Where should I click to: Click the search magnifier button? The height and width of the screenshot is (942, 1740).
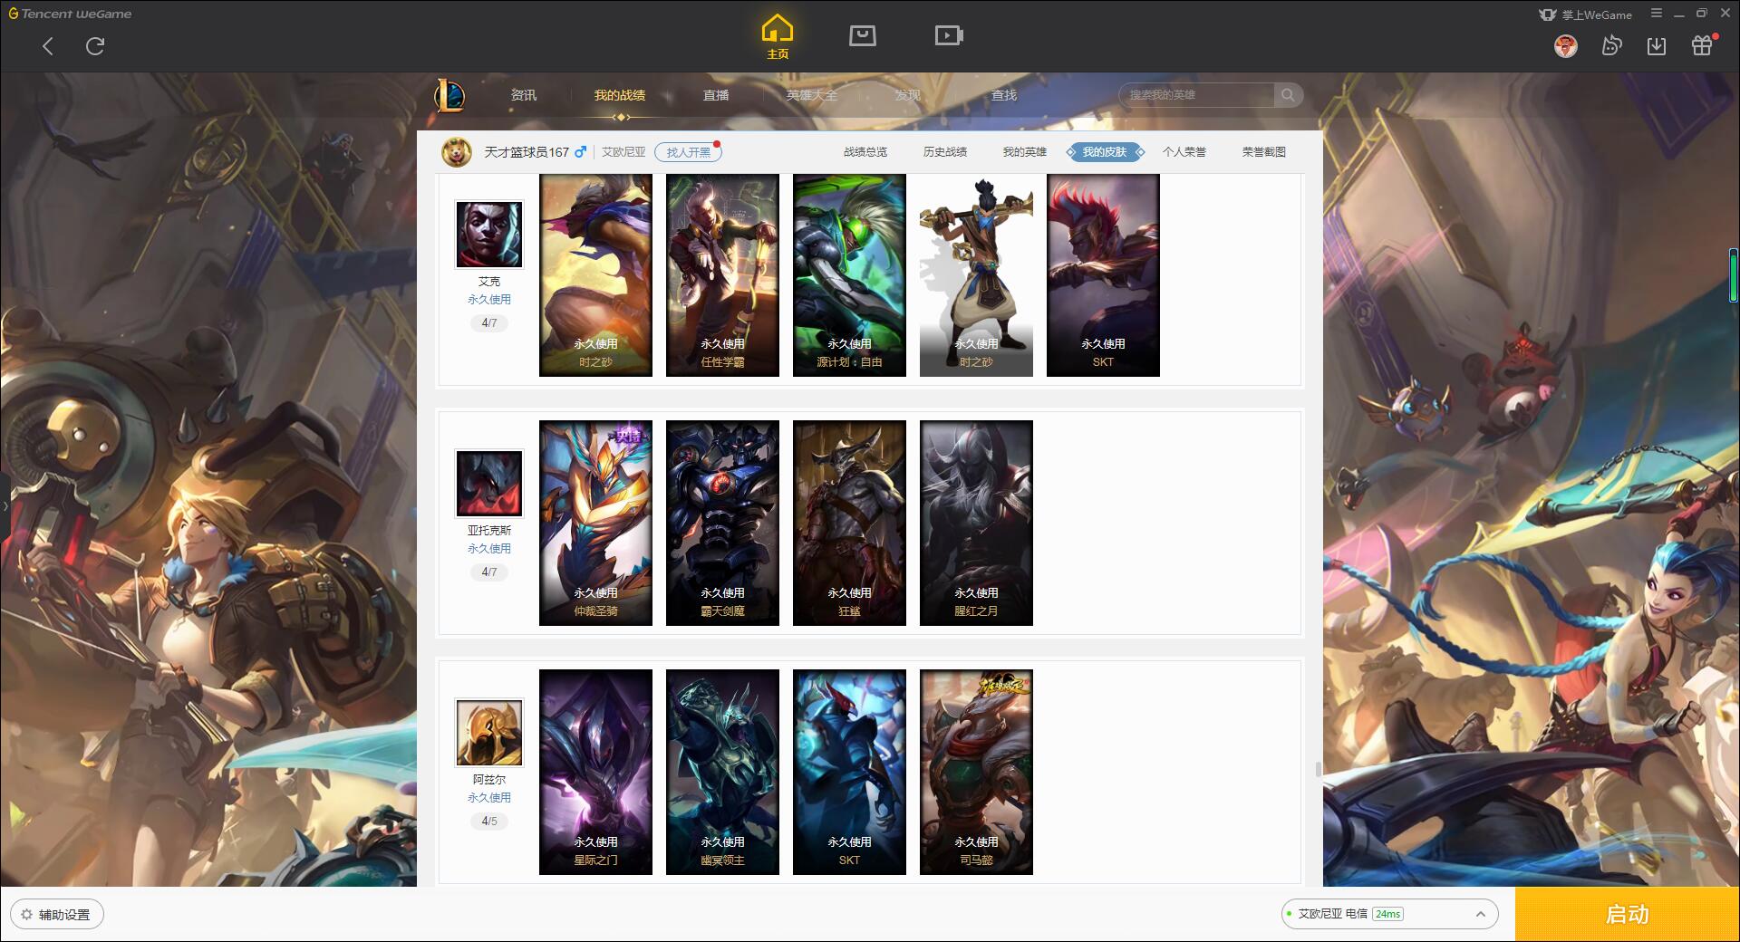click(x=1288, y=95)
